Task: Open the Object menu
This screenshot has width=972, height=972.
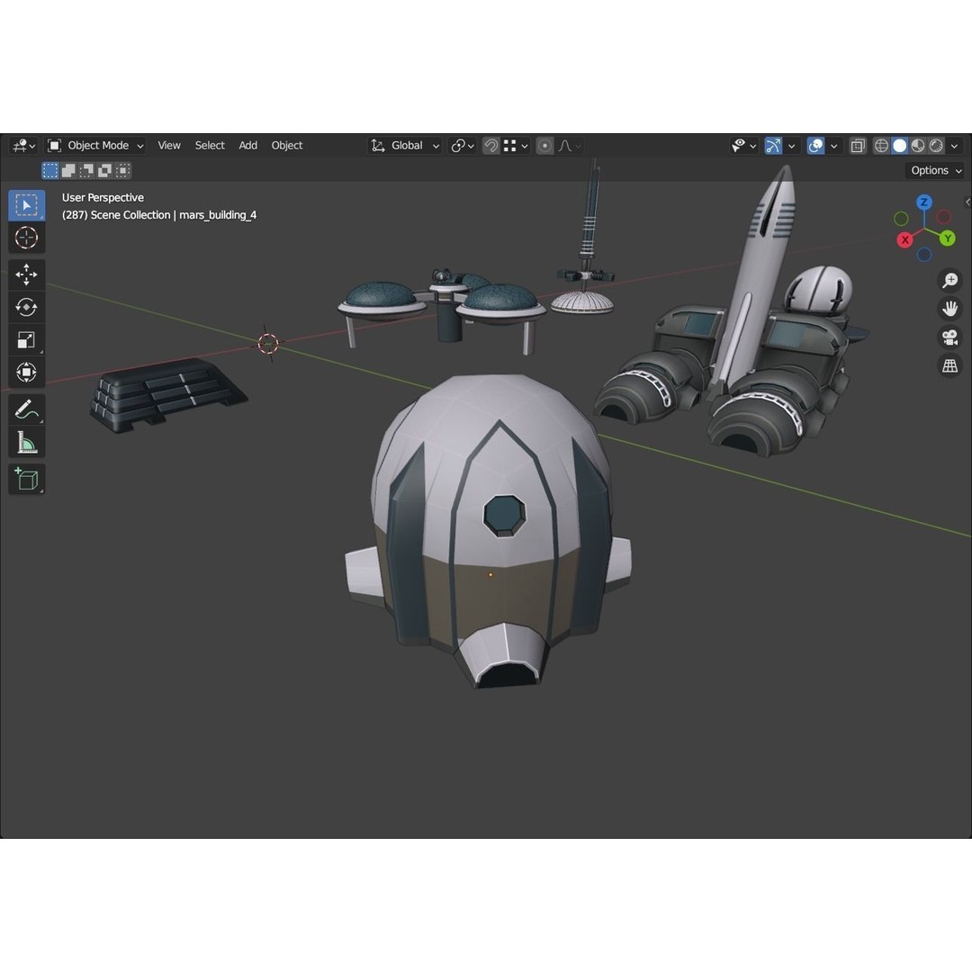Action: point(286,145)
